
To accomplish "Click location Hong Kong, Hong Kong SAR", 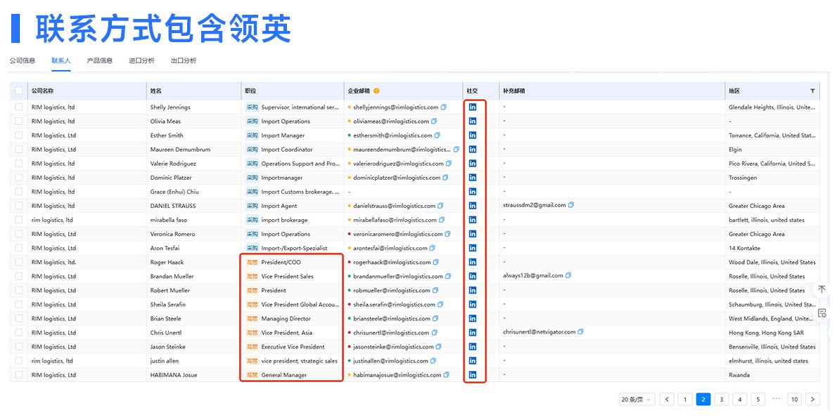I will pos(766,333).
